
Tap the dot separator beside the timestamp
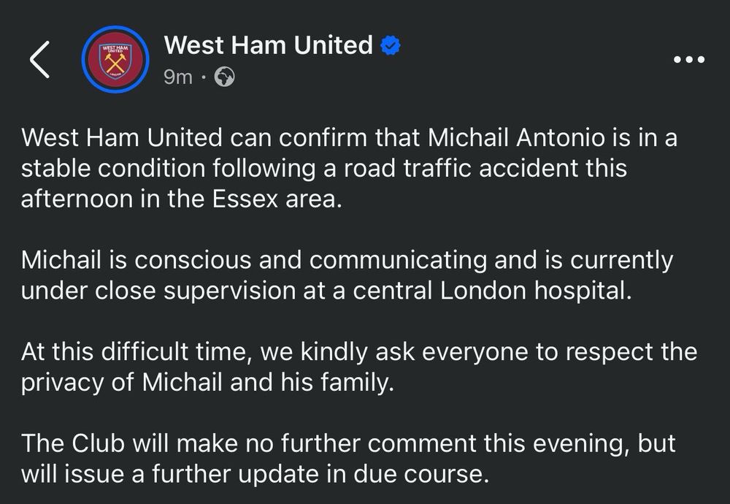coord(203,77)
